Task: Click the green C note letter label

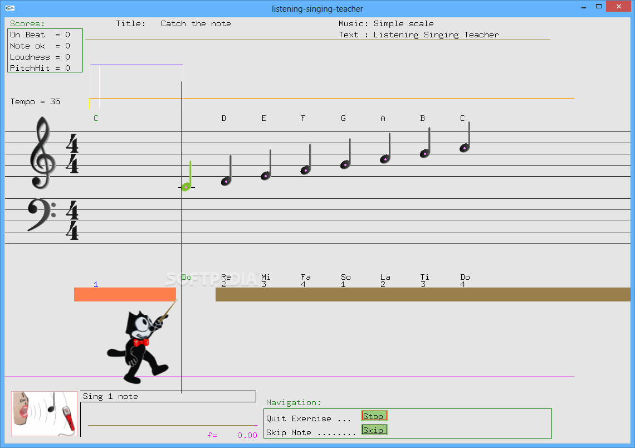Action: click(x=96, y=118)
